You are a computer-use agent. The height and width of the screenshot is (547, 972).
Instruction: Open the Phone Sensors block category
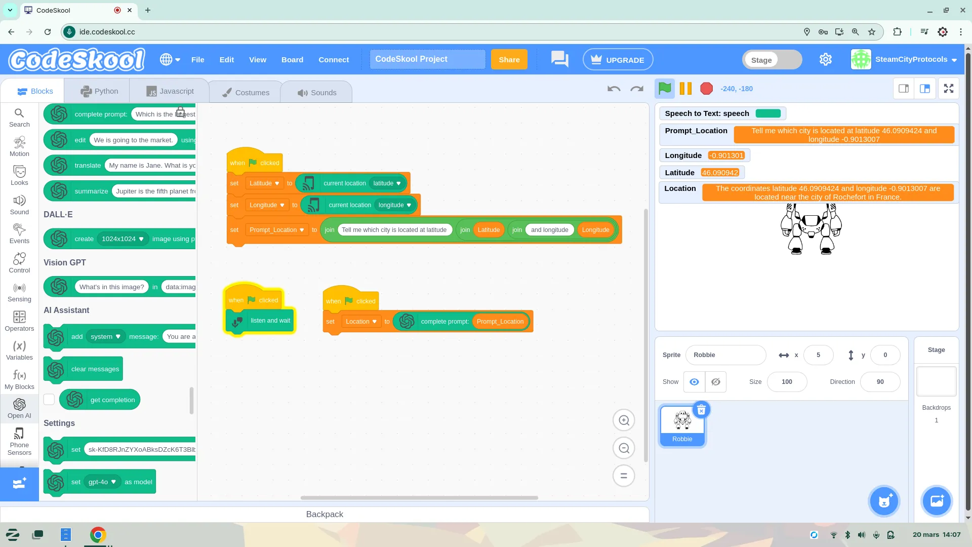(19, 441)
